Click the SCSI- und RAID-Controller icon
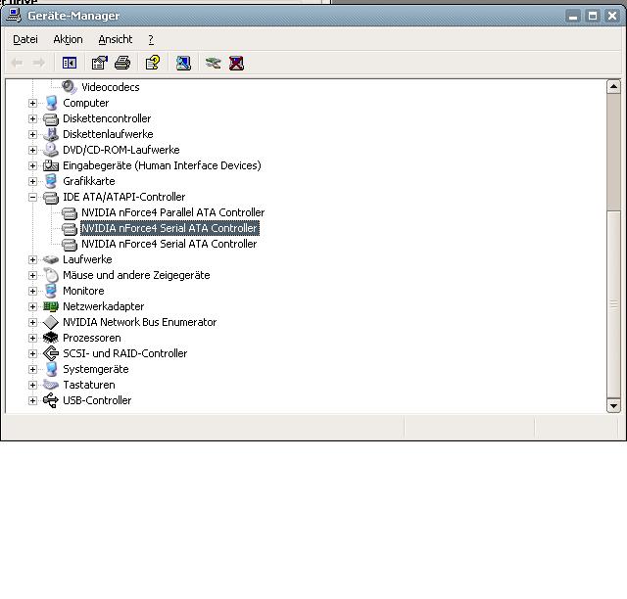 (51, 353)
